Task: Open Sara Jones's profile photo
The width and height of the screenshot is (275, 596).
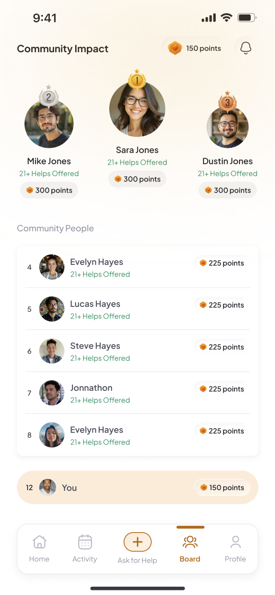Action: point(137,110)
